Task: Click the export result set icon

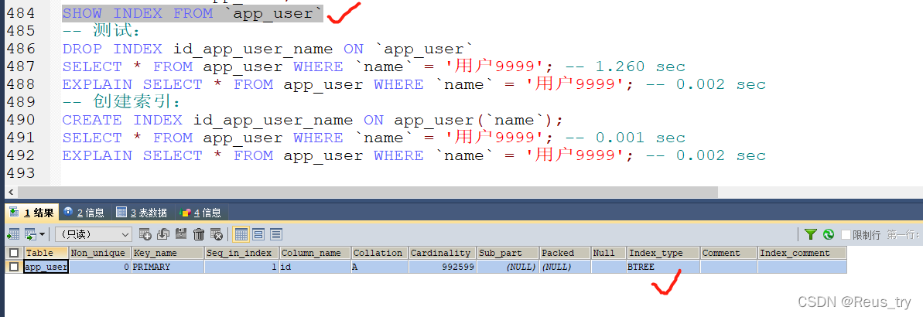Action: (13, 234)
